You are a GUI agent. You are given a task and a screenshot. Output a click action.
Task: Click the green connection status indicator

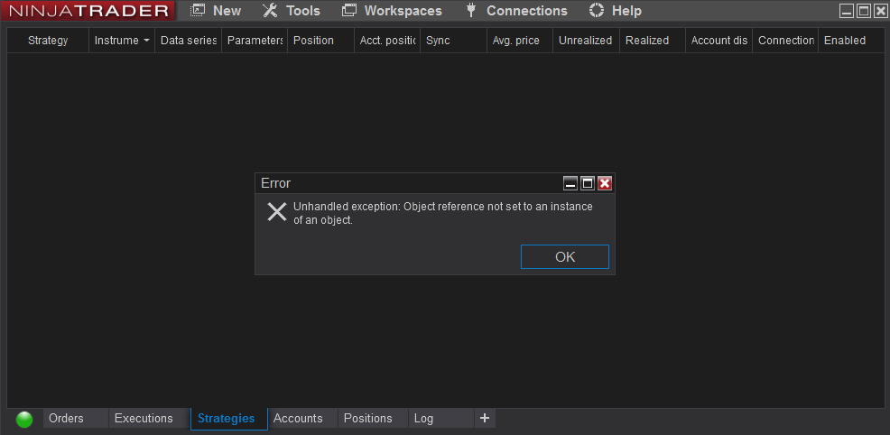[24, 419]
